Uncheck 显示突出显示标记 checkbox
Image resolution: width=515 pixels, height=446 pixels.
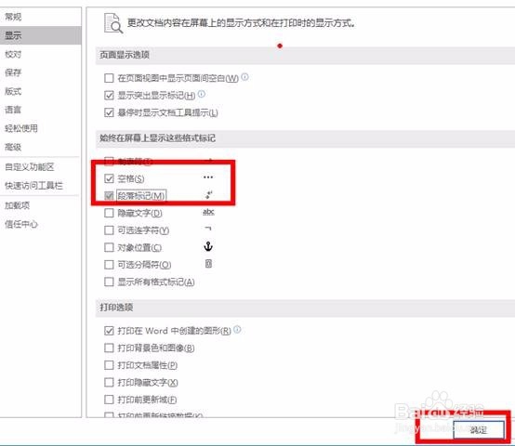click(109, 96)
